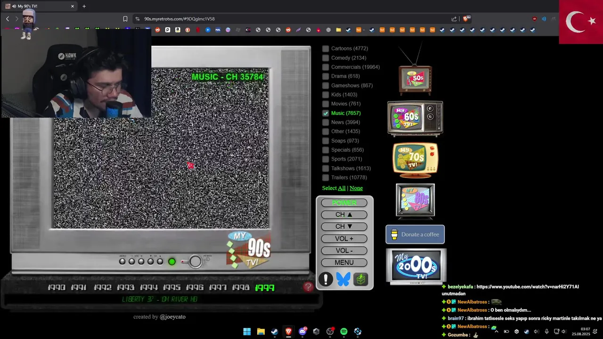This screenshot has width=603, height=339.
Task: Toggle the TV with the POWER button
Action: coord(344,203)
